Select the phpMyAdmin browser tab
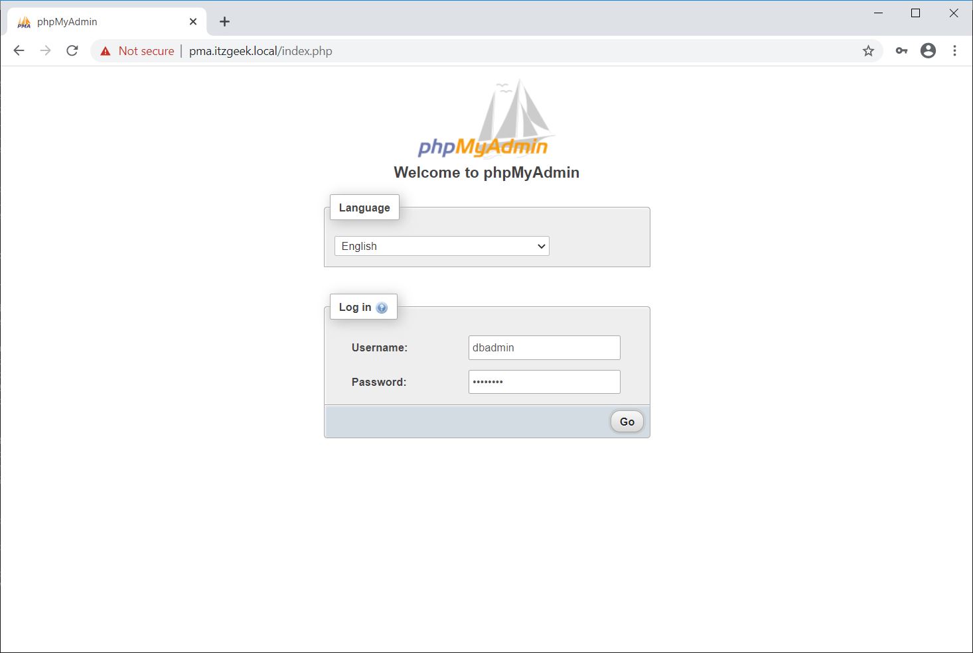Viewport: 973px width, 653px height. pos(106,21)
